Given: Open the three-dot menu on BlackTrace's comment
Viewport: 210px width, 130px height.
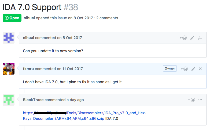Looking at the screenshot, I should coord(200,100).
